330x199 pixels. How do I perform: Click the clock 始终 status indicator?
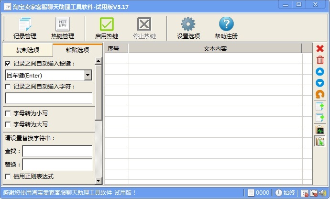pos(285,192)
